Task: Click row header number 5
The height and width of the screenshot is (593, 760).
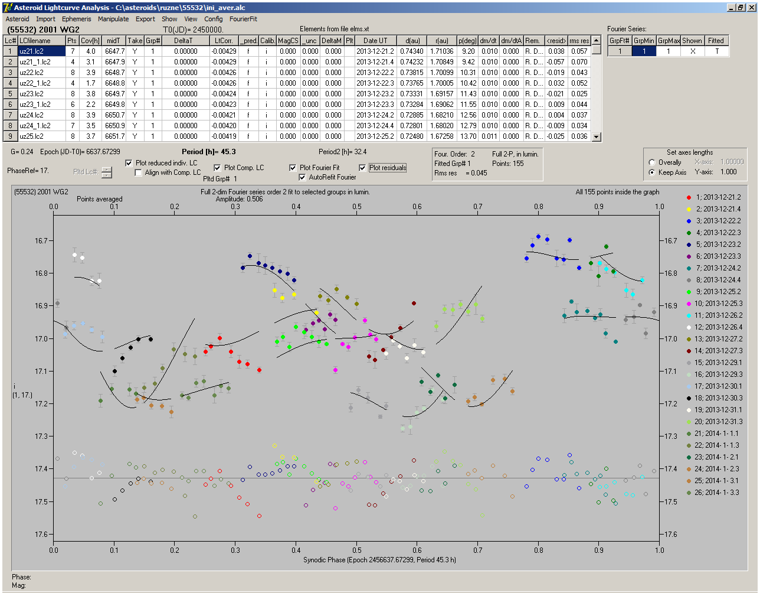Action: 11,94
